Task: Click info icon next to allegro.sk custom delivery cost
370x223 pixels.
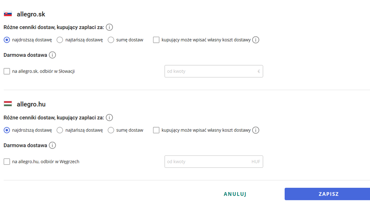Action: 255,40
